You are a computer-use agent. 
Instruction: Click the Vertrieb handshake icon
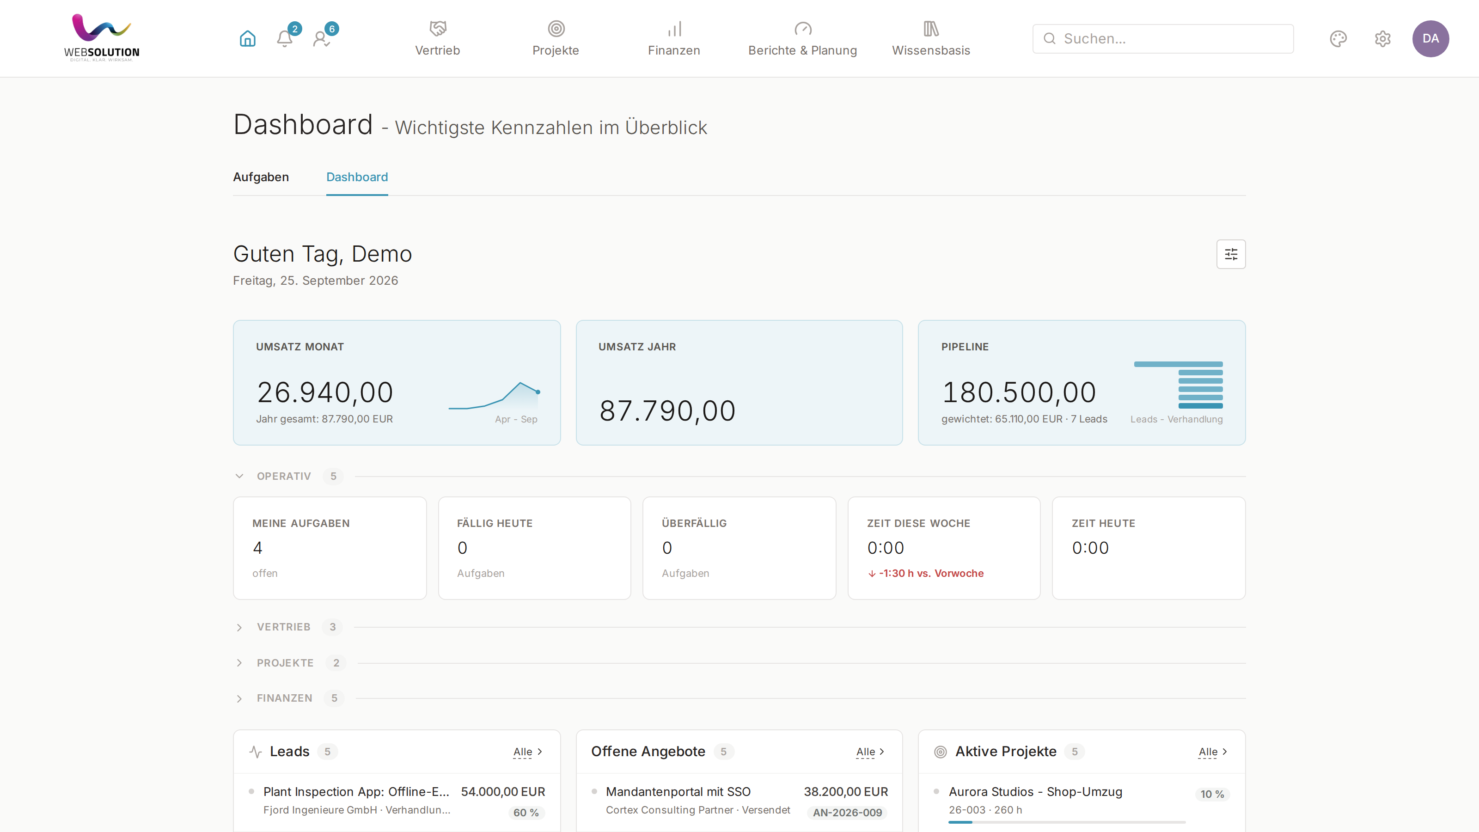[438, 28]
